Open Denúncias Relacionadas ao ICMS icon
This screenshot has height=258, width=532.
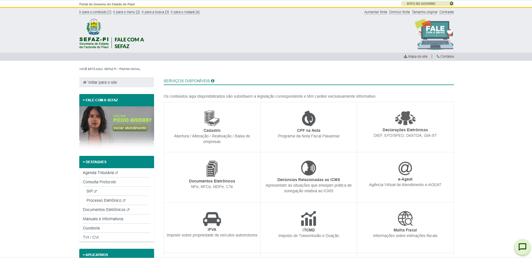pyautogui.click(x=308, y=168)
